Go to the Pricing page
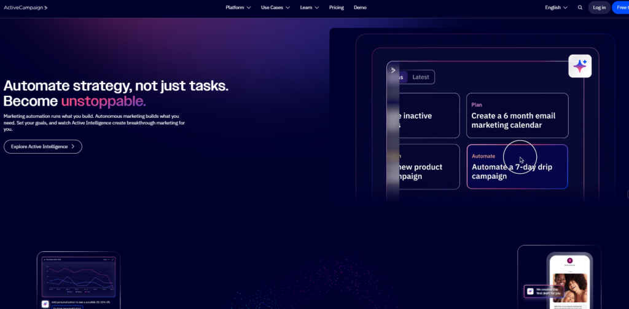The height and width of the screenshot is (309, 629). point(336,7)
